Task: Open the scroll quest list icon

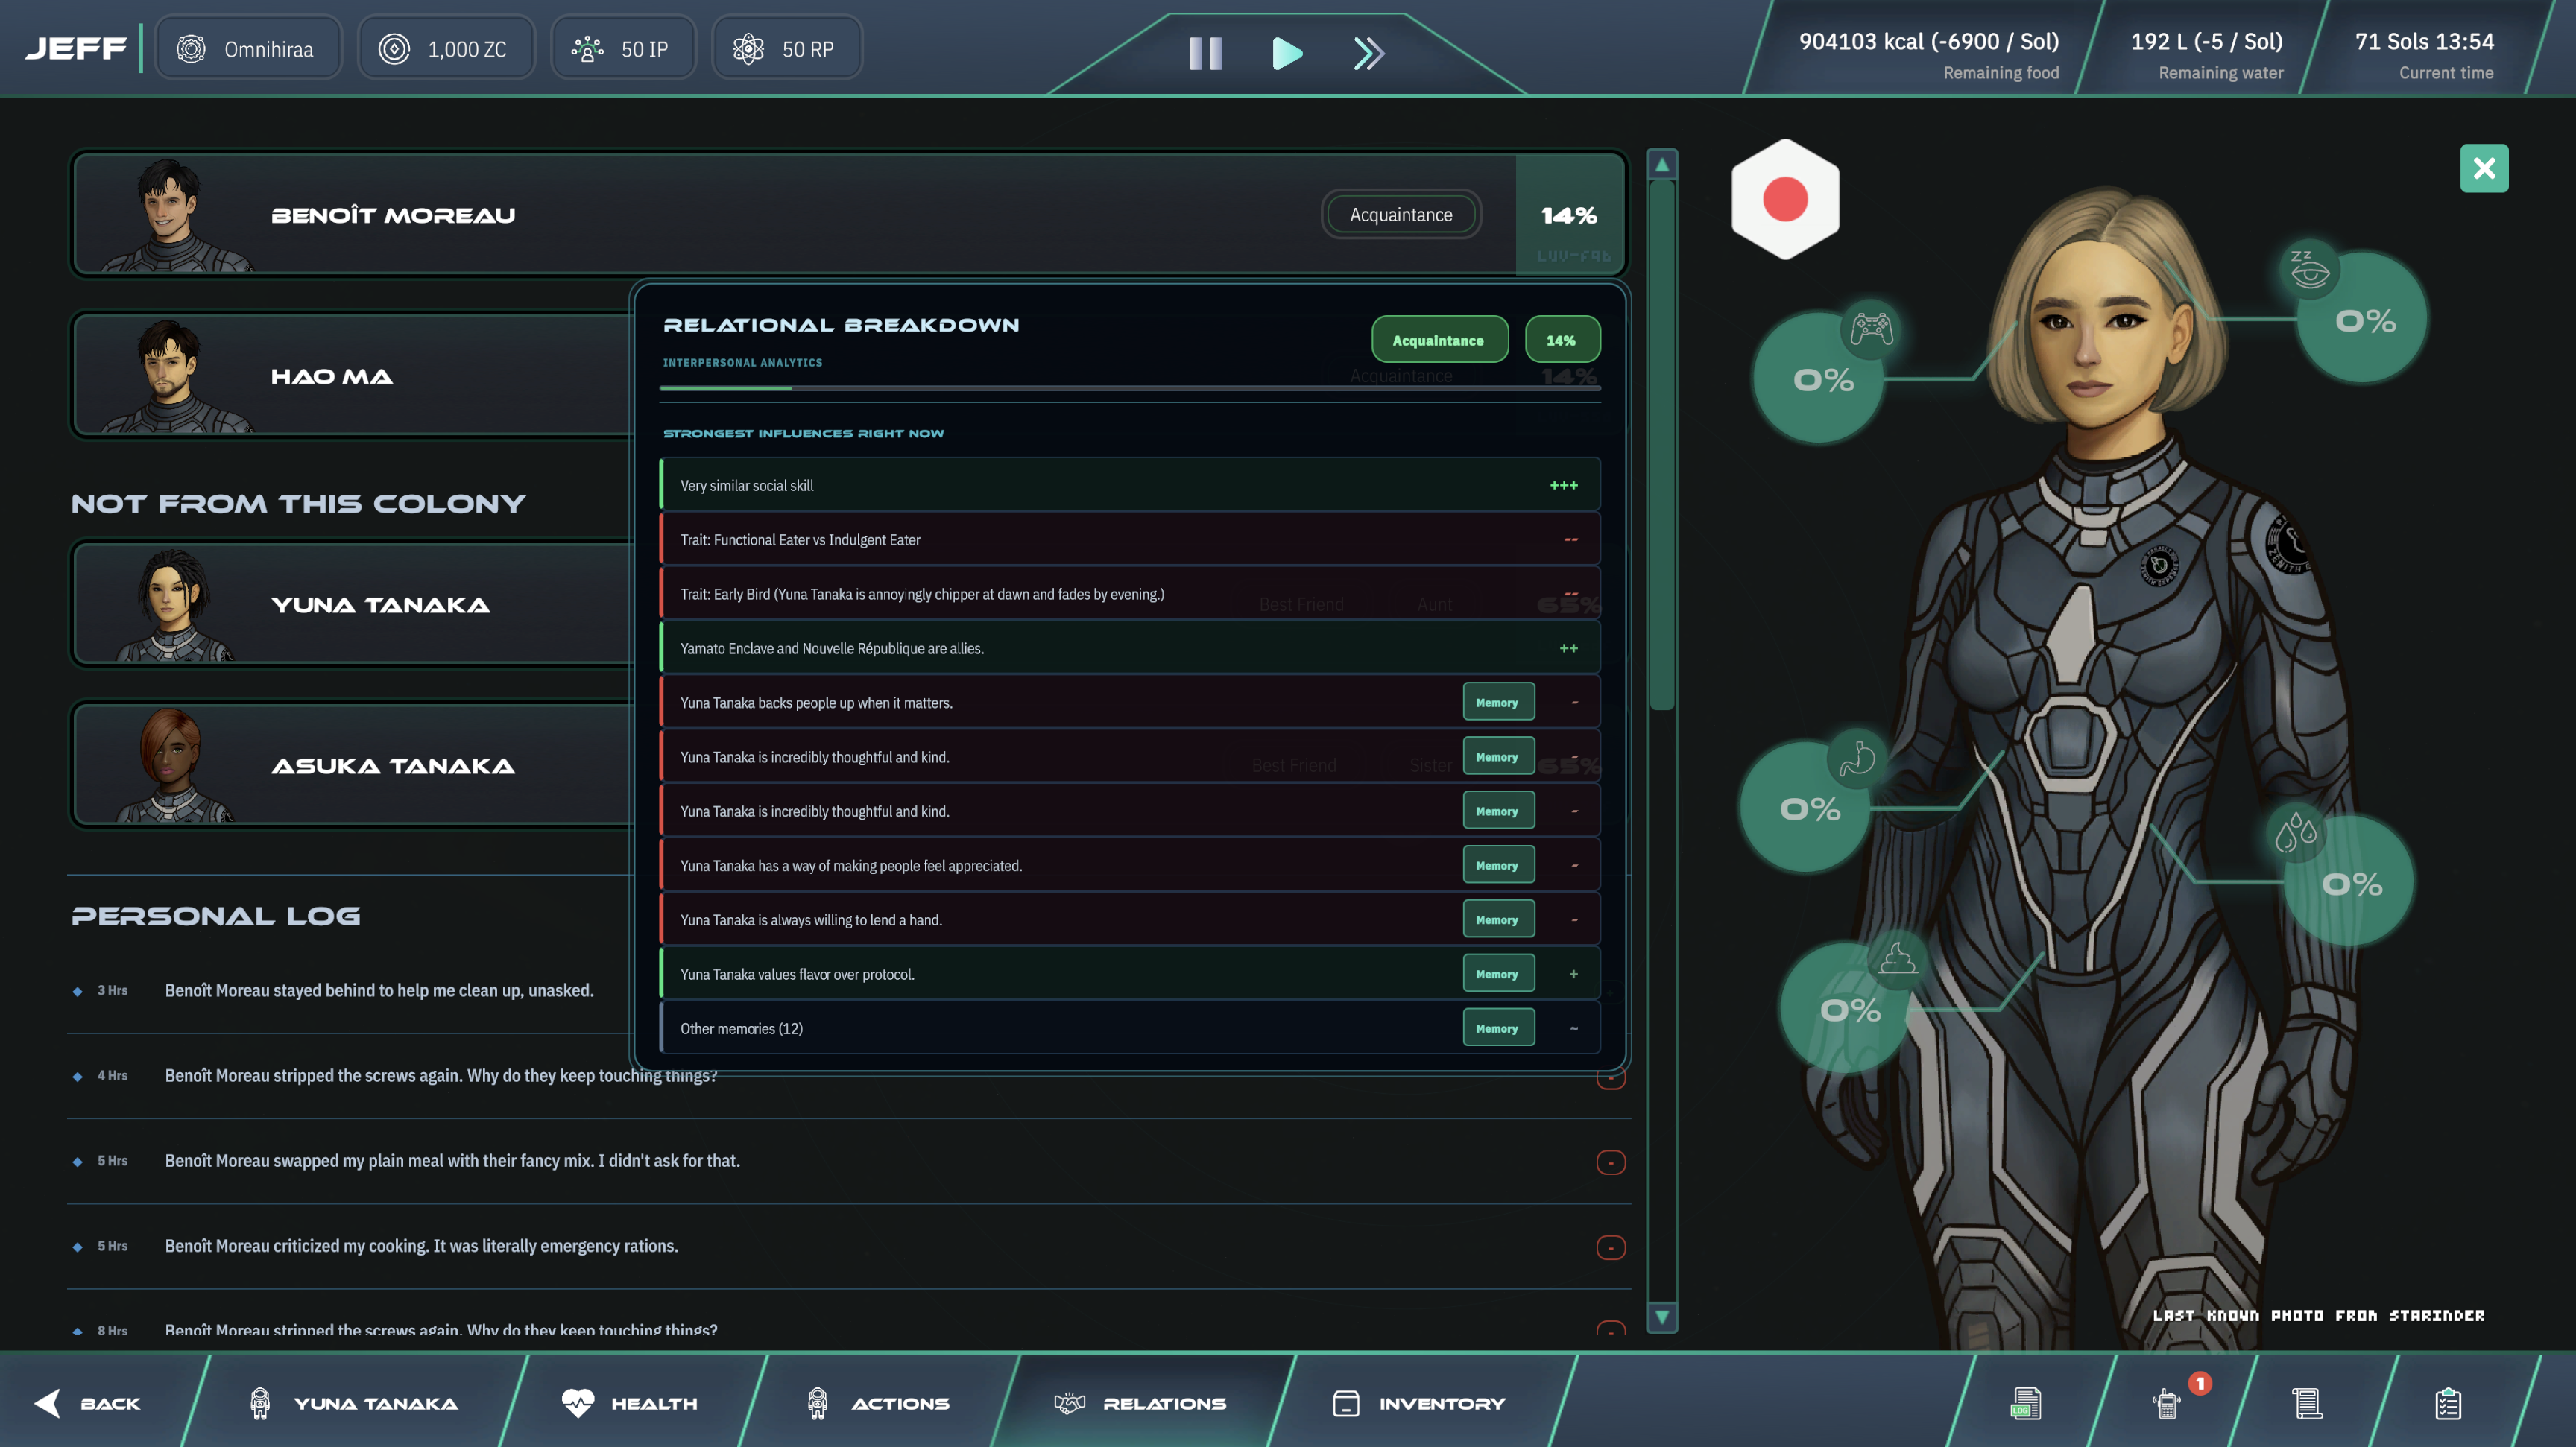Action: pos(2306,1402)
